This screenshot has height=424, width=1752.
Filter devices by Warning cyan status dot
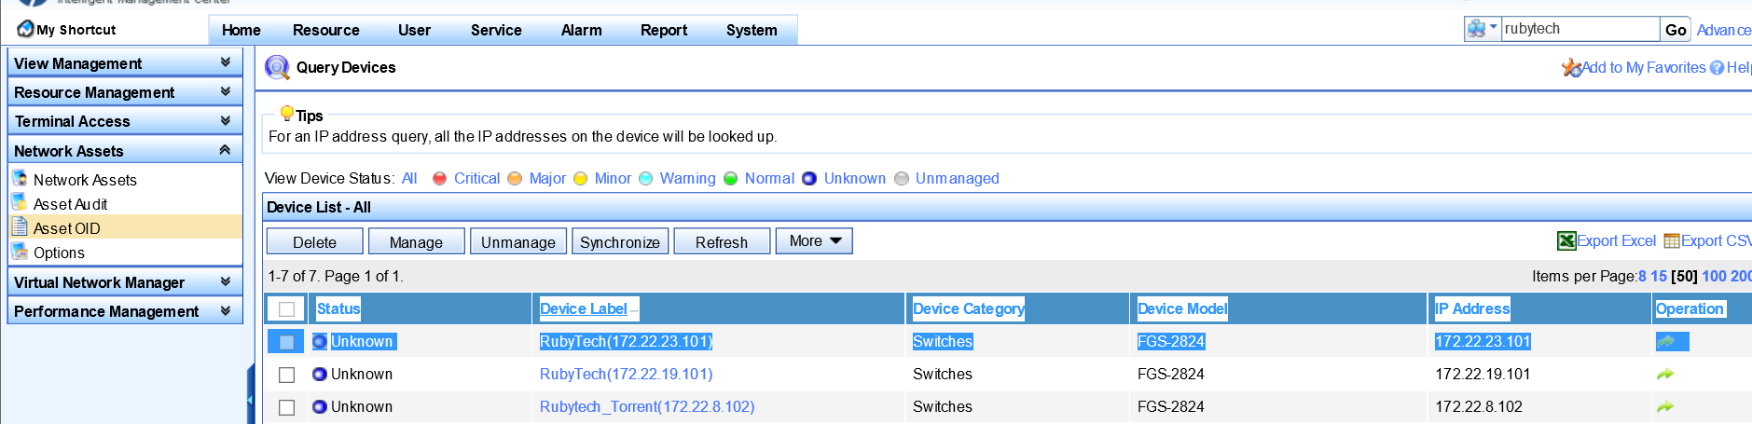click(x=645, y=178)
